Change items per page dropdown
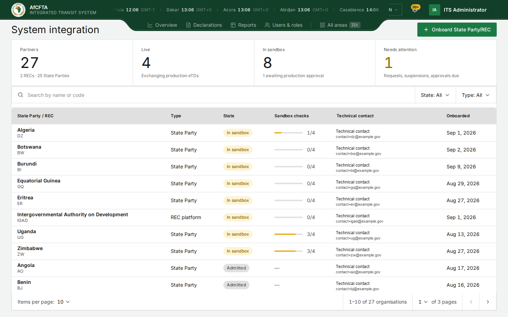508x317 pixels. (x=64, y=302)
